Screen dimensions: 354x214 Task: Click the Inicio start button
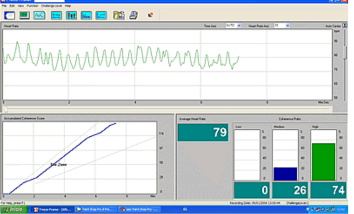[x=14, y=210]
